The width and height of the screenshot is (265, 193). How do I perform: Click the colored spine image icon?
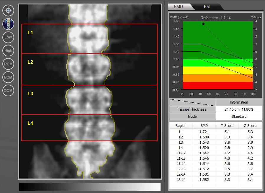pyautogui.click(x=8, y=24)
